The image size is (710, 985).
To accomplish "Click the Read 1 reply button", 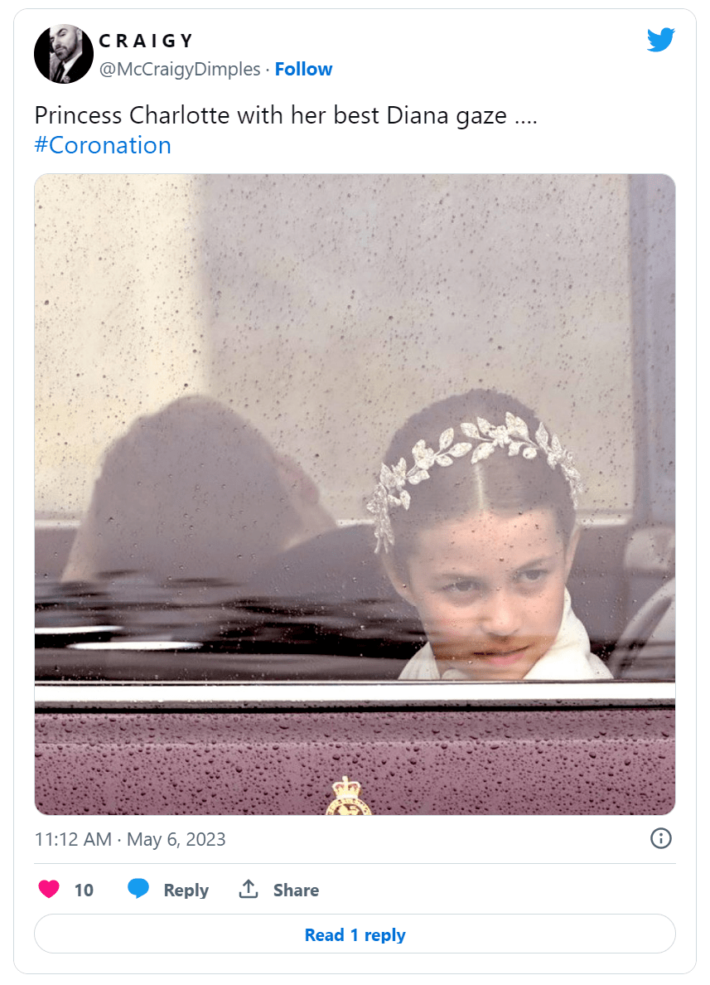I will click(355, 934).
